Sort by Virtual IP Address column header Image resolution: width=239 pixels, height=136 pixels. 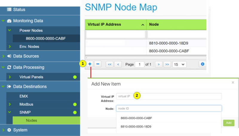(115, 25)
